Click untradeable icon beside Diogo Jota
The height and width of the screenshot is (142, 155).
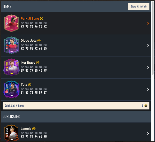(x=39, y=41)
